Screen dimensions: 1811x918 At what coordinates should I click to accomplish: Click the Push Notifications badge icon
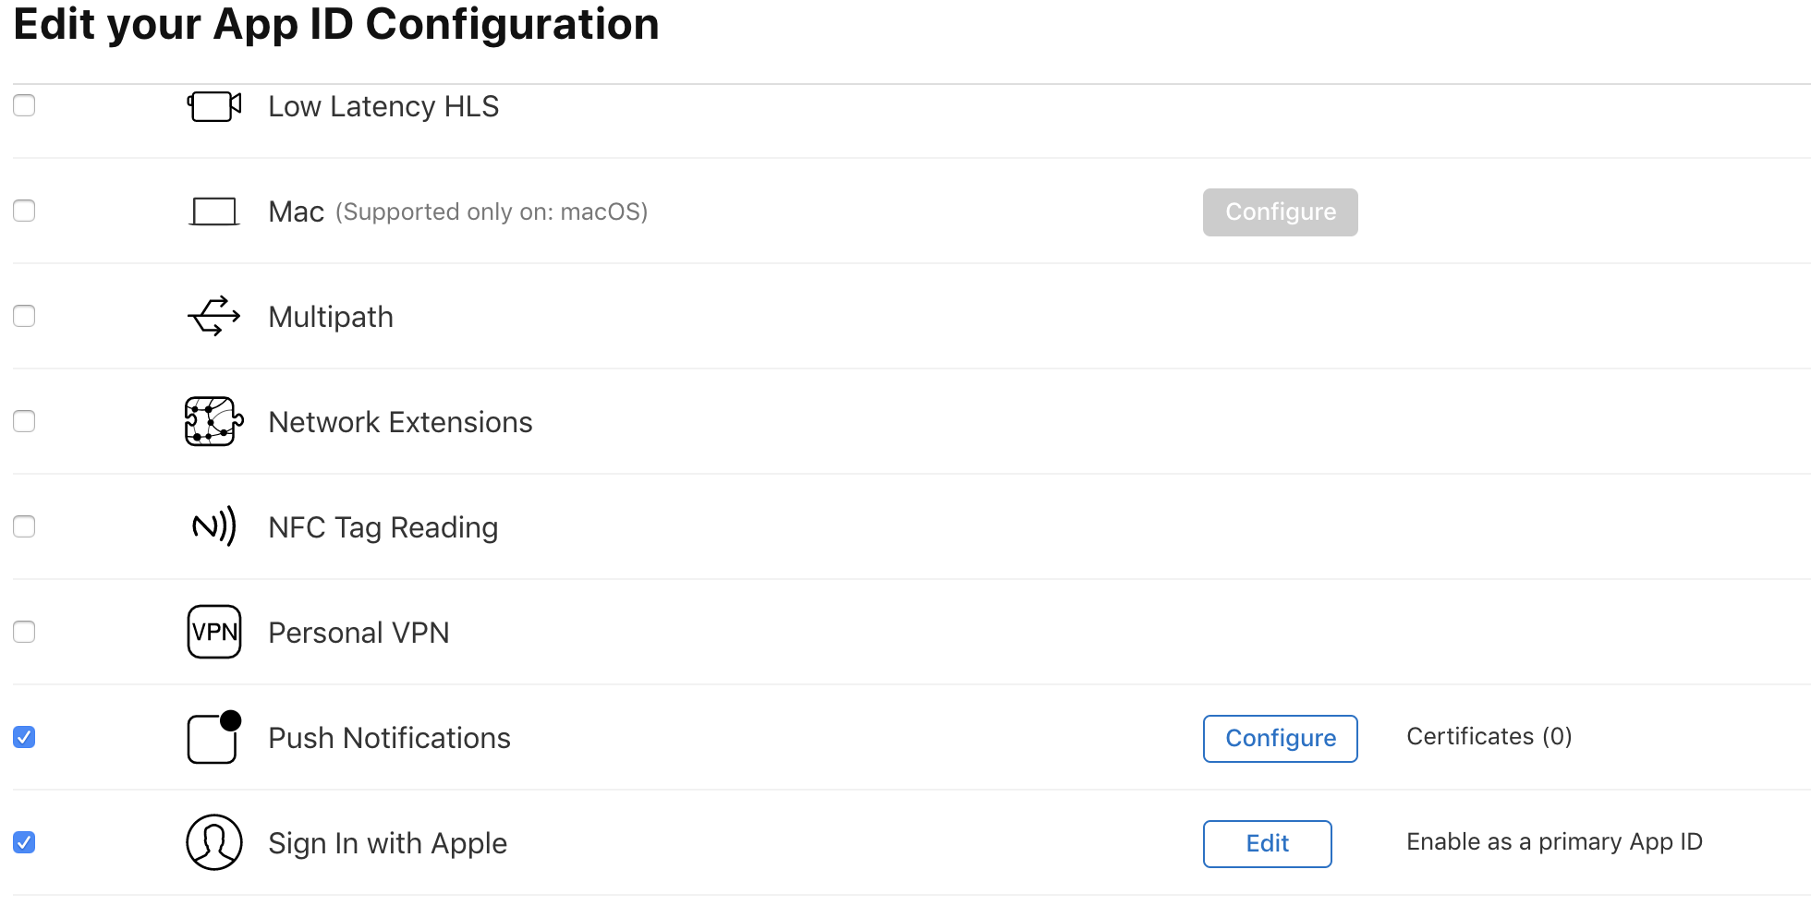click(x=214, y=737)
